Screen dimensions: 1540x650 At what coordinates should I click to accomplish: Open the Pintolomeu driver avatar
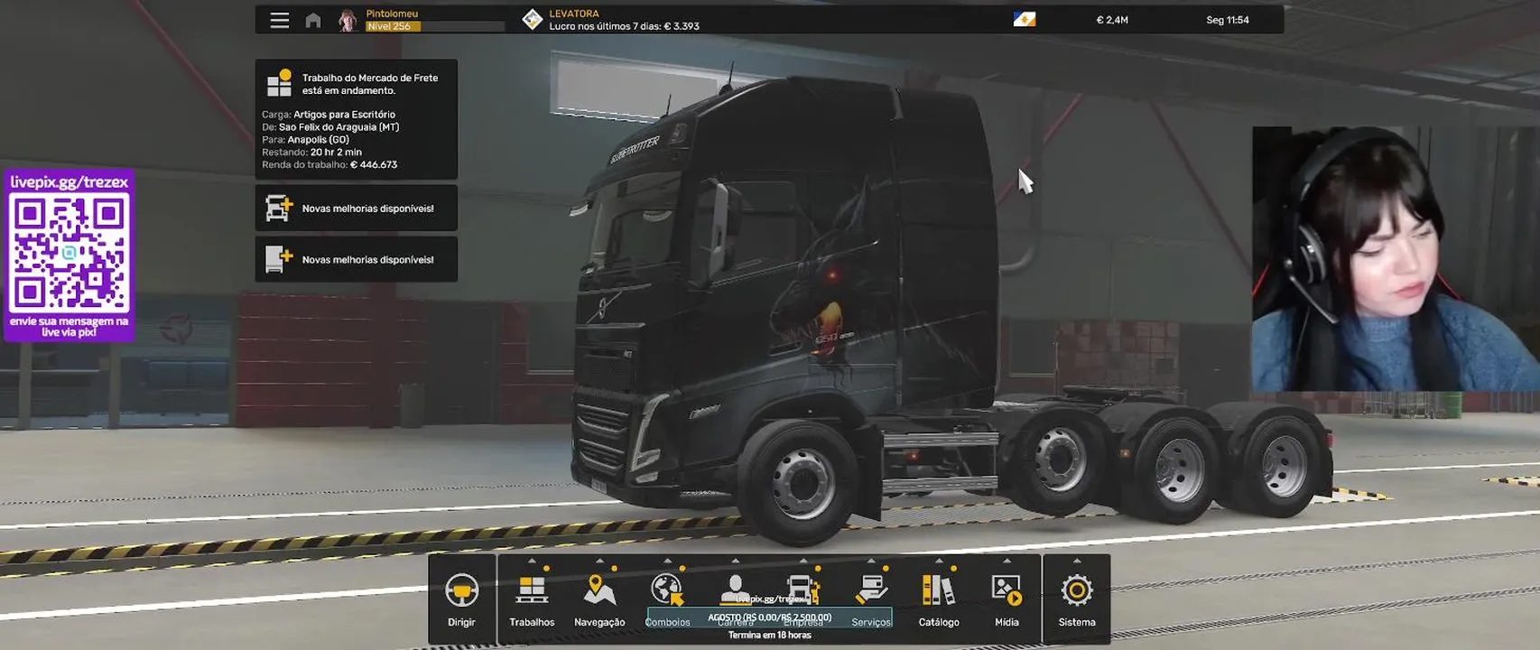(x=348, y=20)
